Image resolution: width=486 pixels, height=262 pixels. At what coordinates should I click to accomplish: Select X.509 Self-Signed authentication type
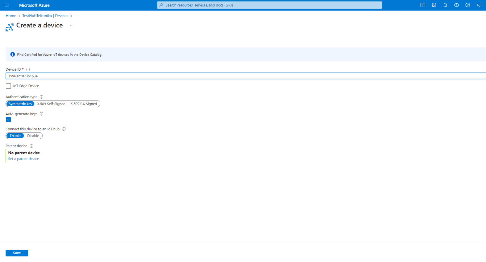[x=51, y=104]
